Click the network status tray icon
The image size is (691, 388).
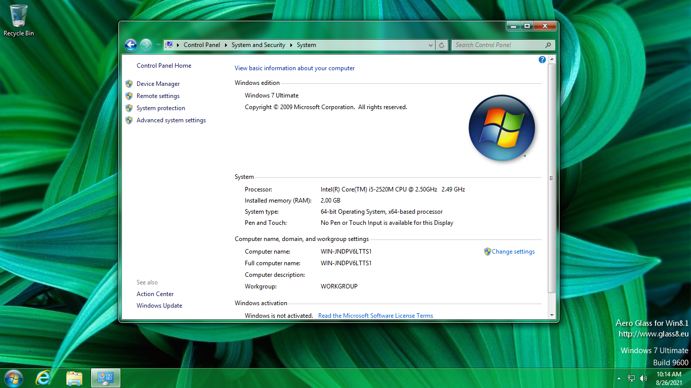point(631,378)
